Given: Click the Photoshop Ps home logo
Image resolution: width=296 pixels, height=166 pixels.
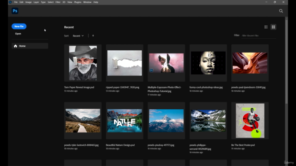Looking at the screenshot, I should tap(15, 11).
